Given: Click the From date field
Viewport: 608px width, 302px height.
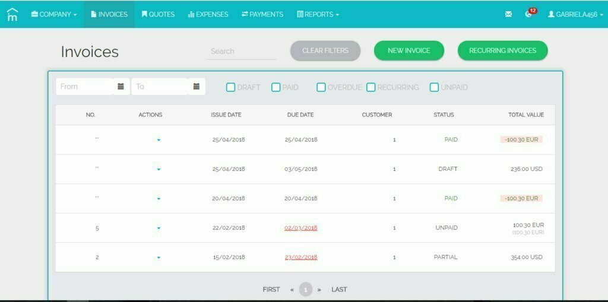Looking at the screenshot, I should tap(84, 87).
